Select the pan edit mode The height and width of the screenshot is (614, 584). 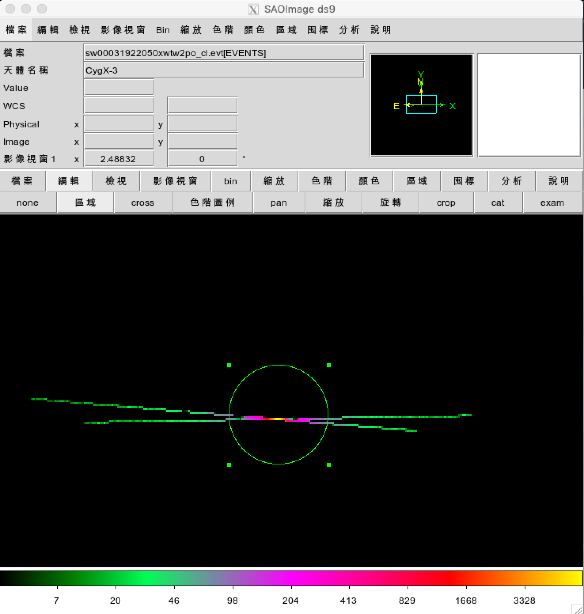click(x=279, y=203)
